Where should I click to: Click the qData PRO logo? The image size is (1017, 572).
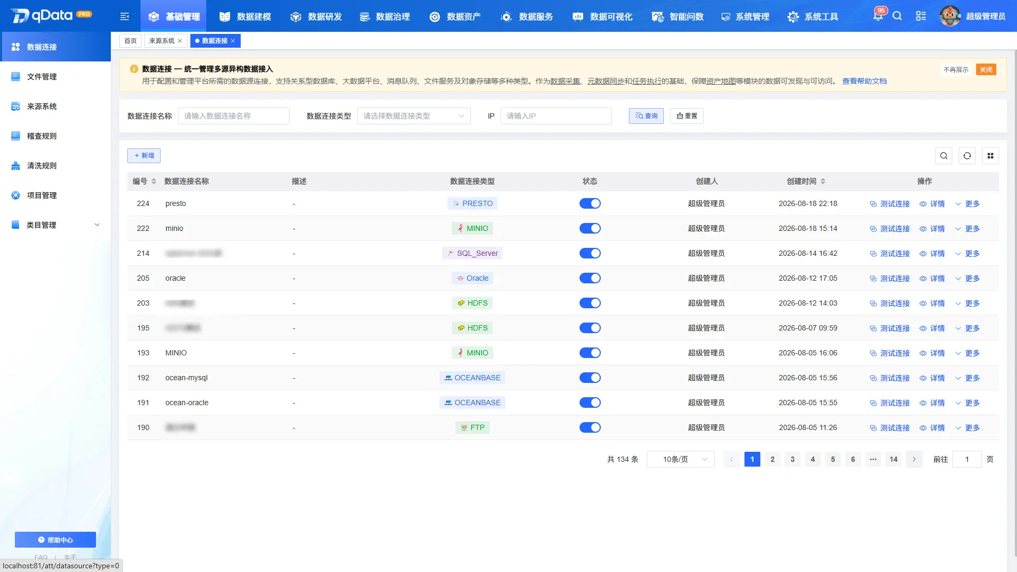(x=51, y=16)
